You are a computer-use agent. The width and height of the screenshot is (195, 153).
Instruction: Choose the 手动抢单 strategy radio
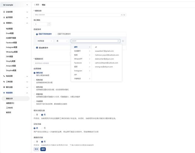coord(35,101)
